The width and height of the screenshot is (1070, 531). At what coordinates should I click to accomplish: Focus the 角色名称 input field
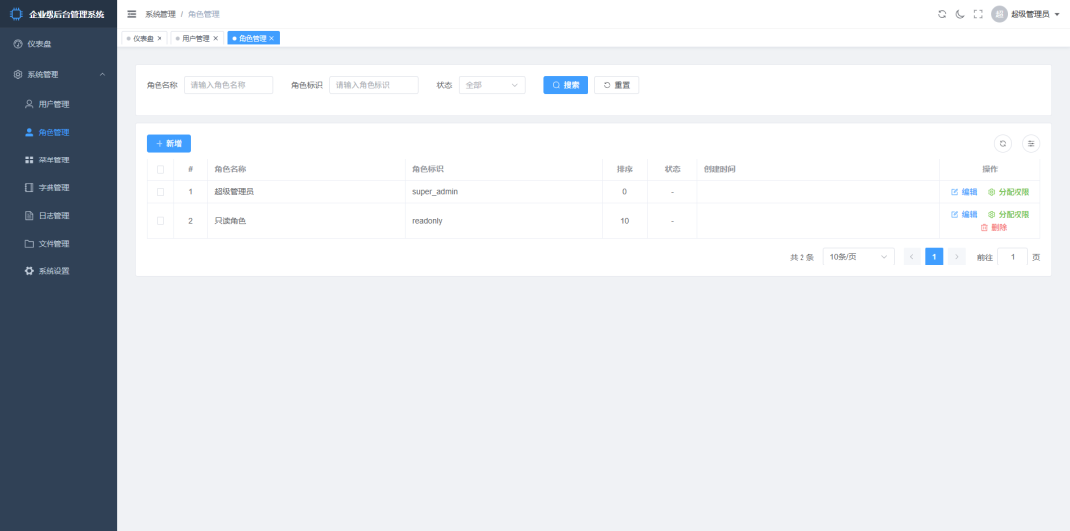tap(229, 85)
